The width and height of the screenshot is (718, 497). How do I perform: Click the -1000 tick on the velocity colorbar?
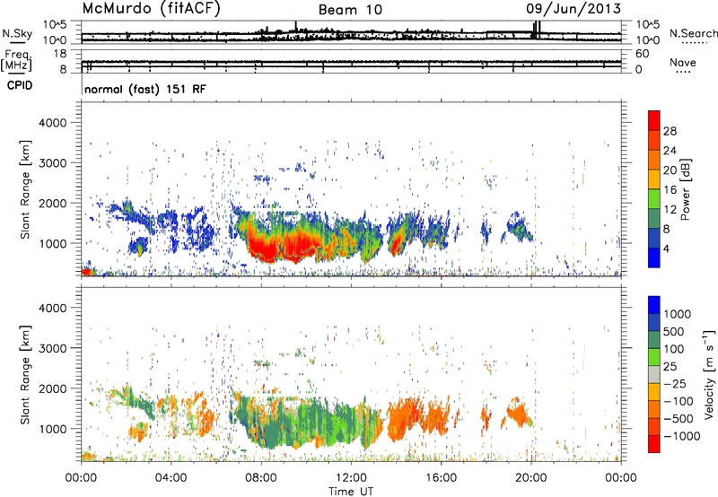(x=682, y=436)
